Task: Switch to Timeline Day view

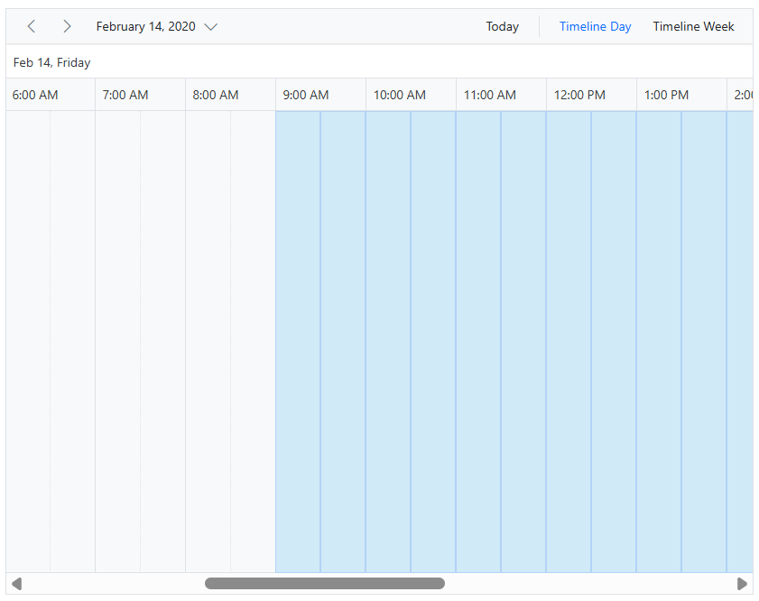Action: click(x=595, y=26)
